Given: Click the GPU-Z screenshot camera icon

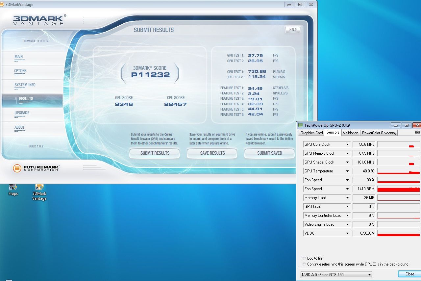Looking at the screenshot, I should click(x=417, y=132).
